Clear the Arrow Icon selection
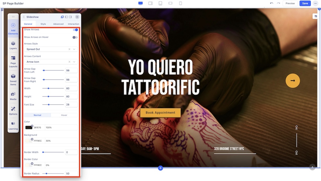This screenshot has height=181, width=321. point(69,62)
